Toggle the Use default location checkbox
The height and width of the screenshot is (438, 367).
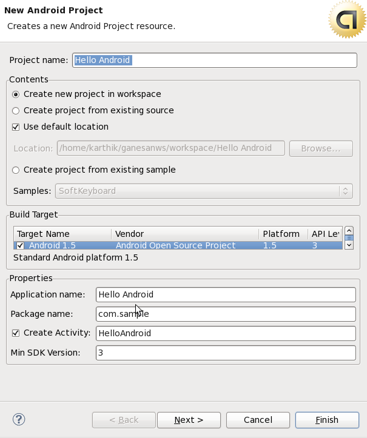(x=16, y=127)
